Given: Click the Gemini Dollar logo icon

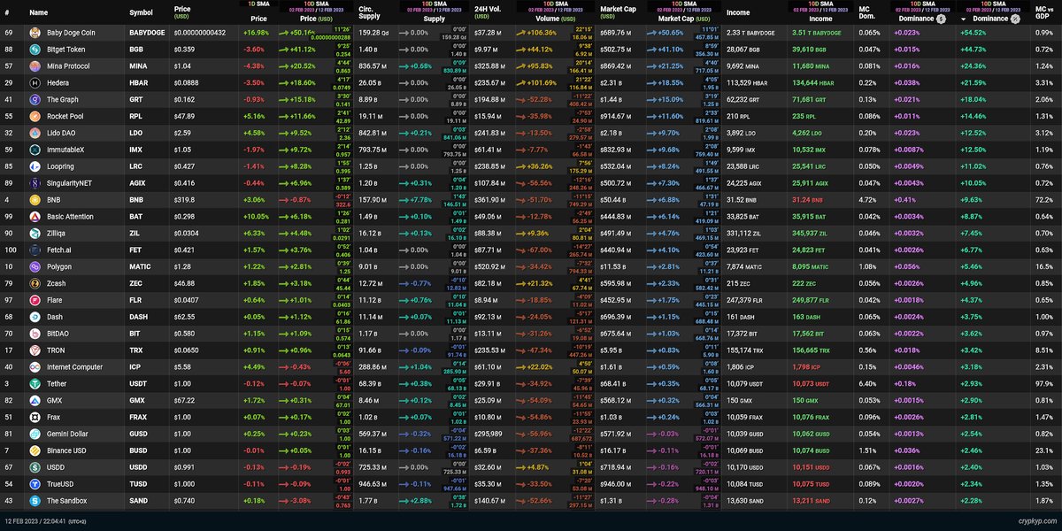Looking at the screenshot, I should click(x=35, y=434).
